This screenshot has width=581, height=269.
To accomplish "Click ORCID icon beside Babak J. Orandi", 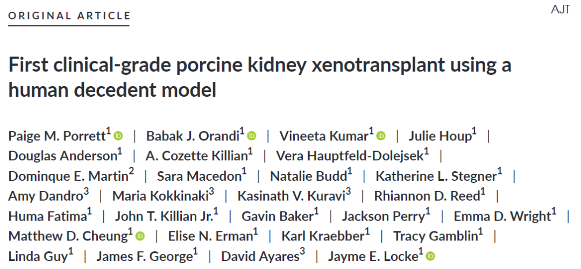I will pyautogui.click(x=252, y=136).
